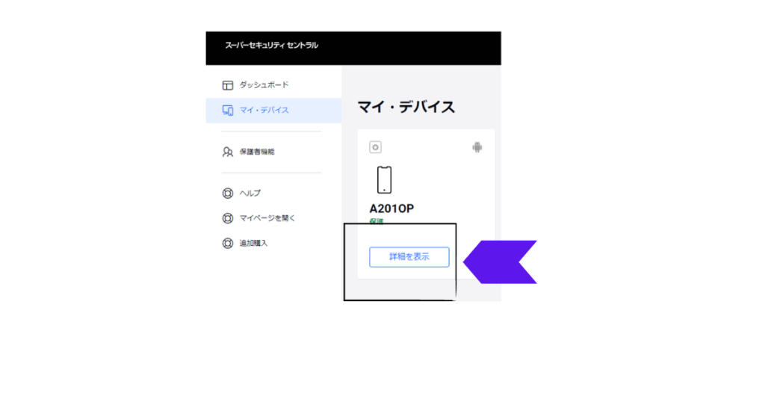Viewport: 765px width, 402px height.
Task: Click the My Devices monitor-phone icon
Action: coord(227,111)
